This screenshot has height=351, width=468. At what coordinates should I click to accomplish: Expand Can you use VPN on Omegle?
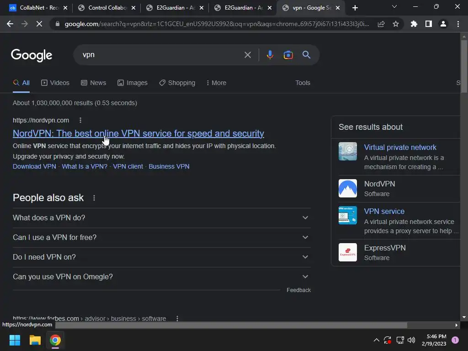click(x=161, y=277)
